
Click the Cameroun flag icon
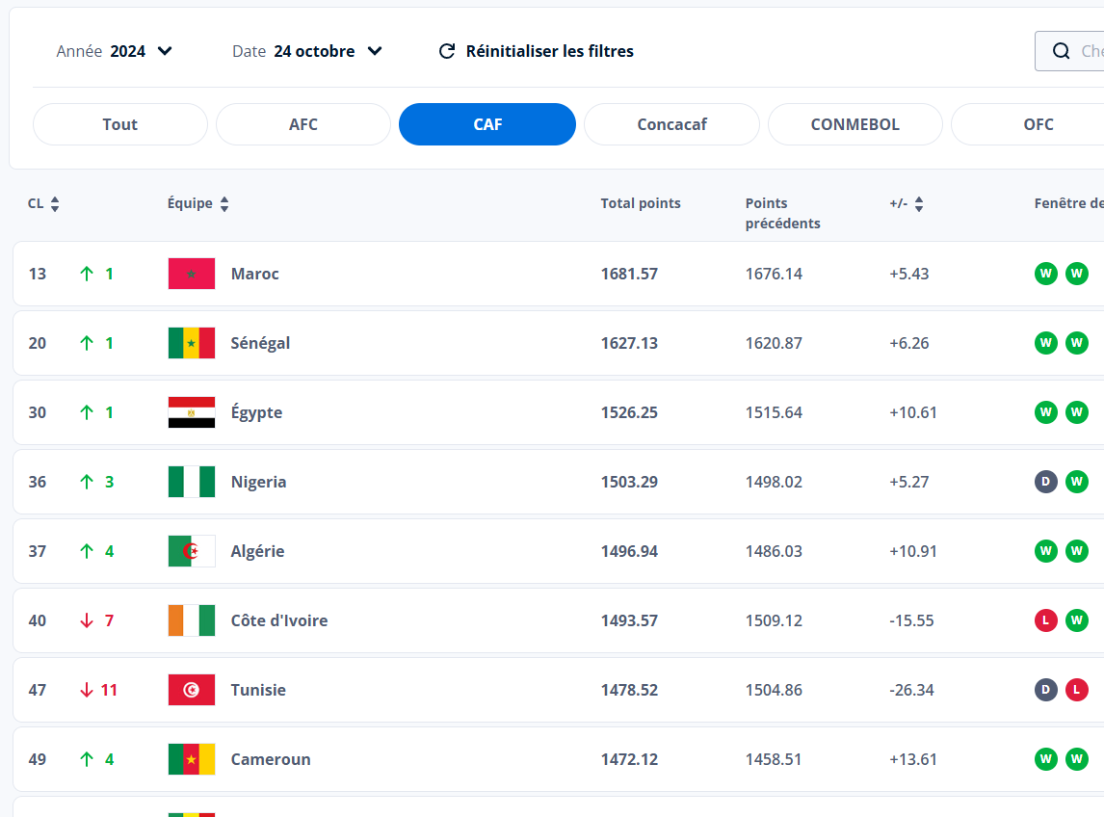tap(192, 759)
